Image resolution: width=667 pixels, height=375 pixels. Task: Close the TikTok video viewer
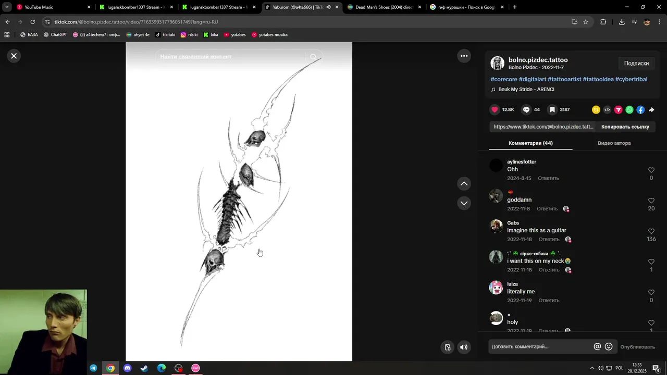click(14, 56)
